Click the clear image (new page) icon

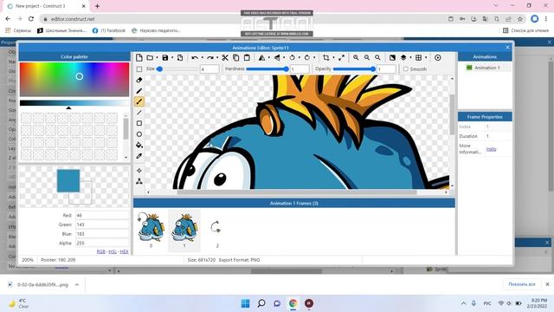[139, 58]
